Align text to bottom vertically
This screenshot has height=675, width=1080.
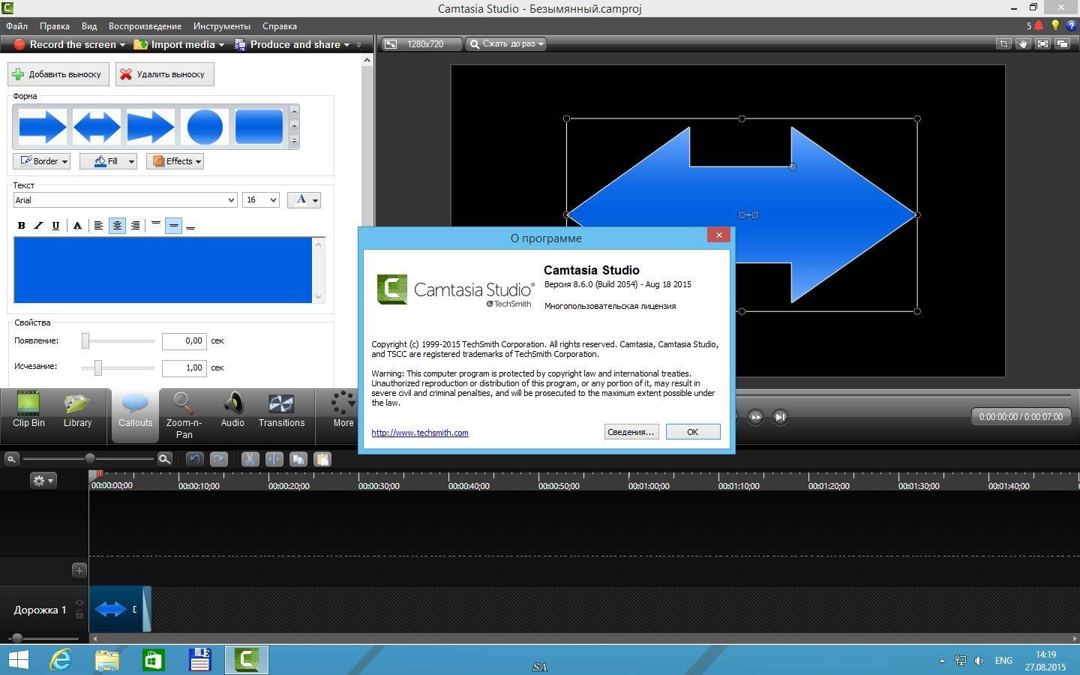tap(190, 225)
